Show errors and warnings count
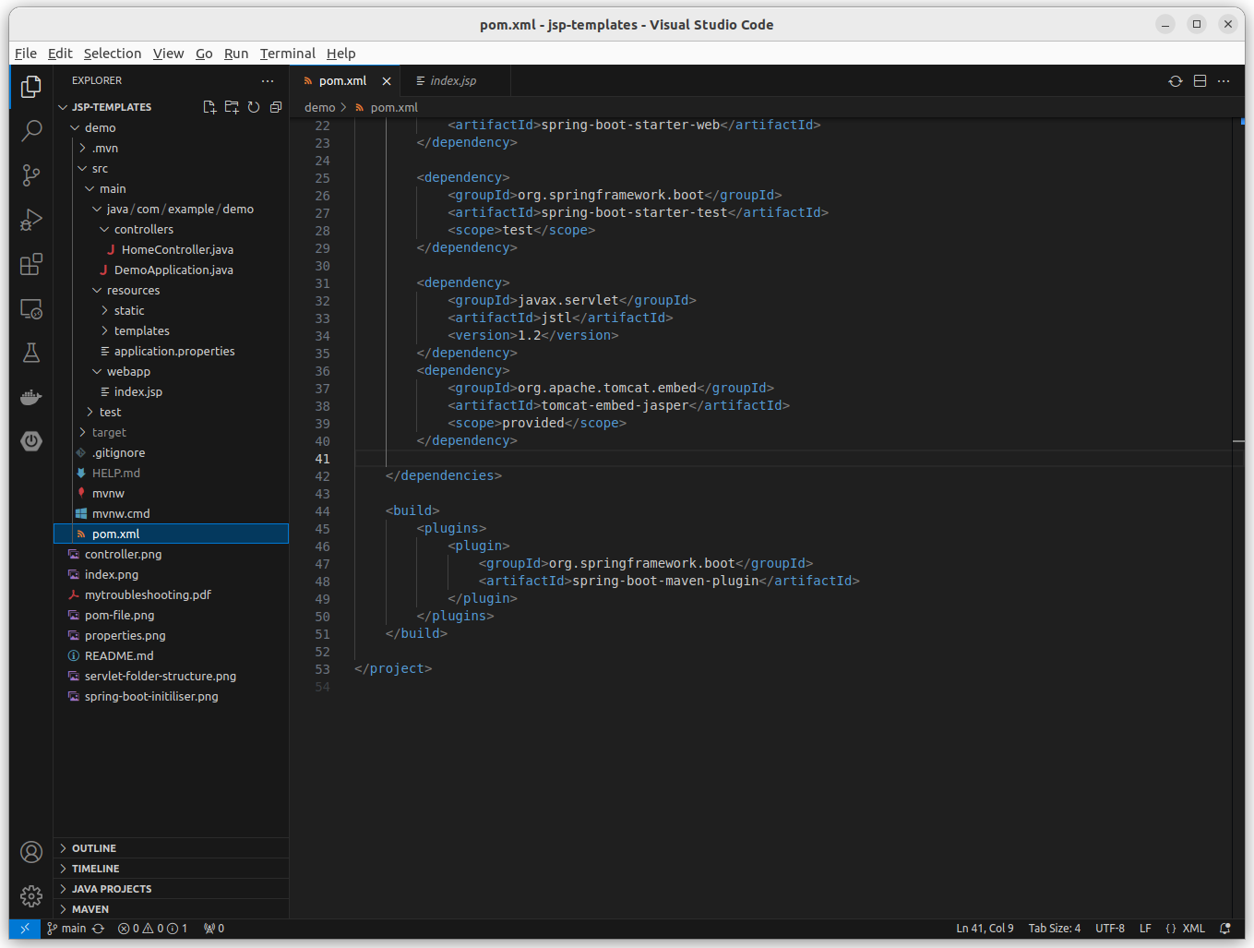Image resolution: width=1254 pixels, height=948 pixels. pyautogui.click(x=152, y=929)
